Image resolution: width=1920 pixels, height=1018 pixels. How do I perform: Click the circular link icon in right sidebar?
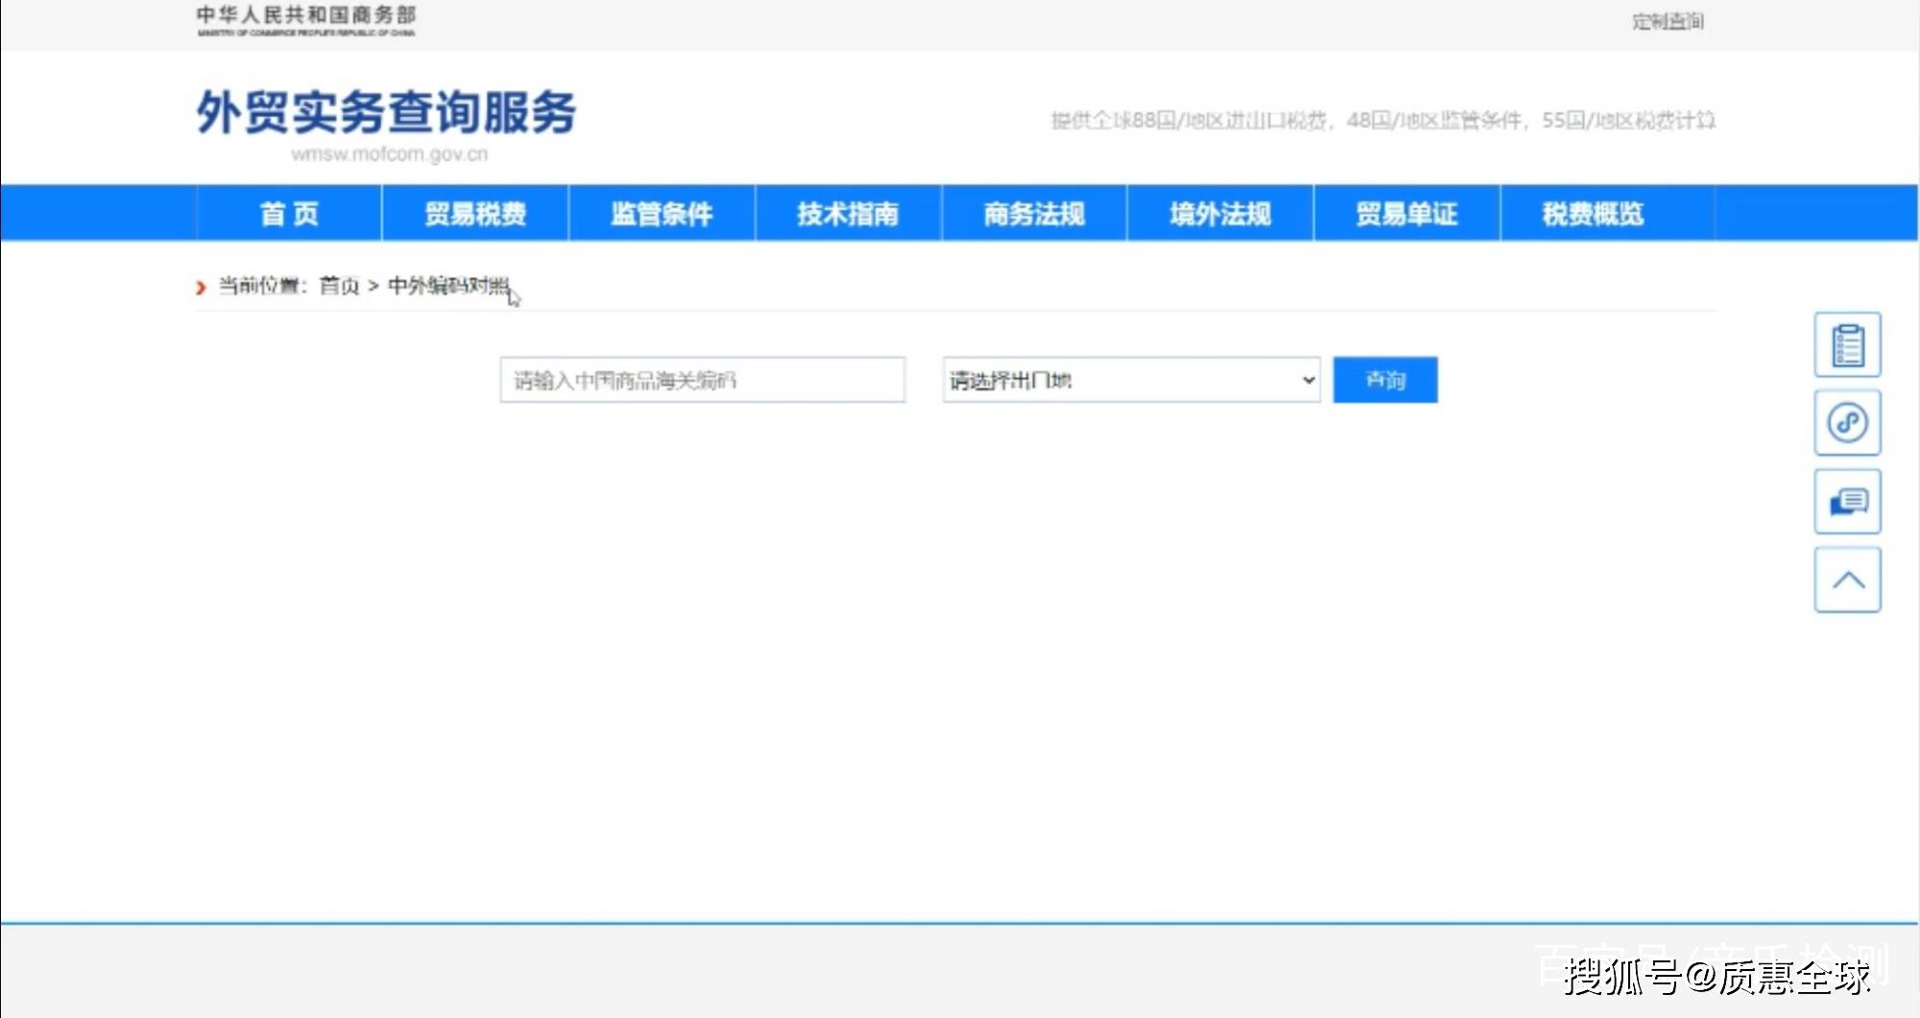tap(1847, 423)
